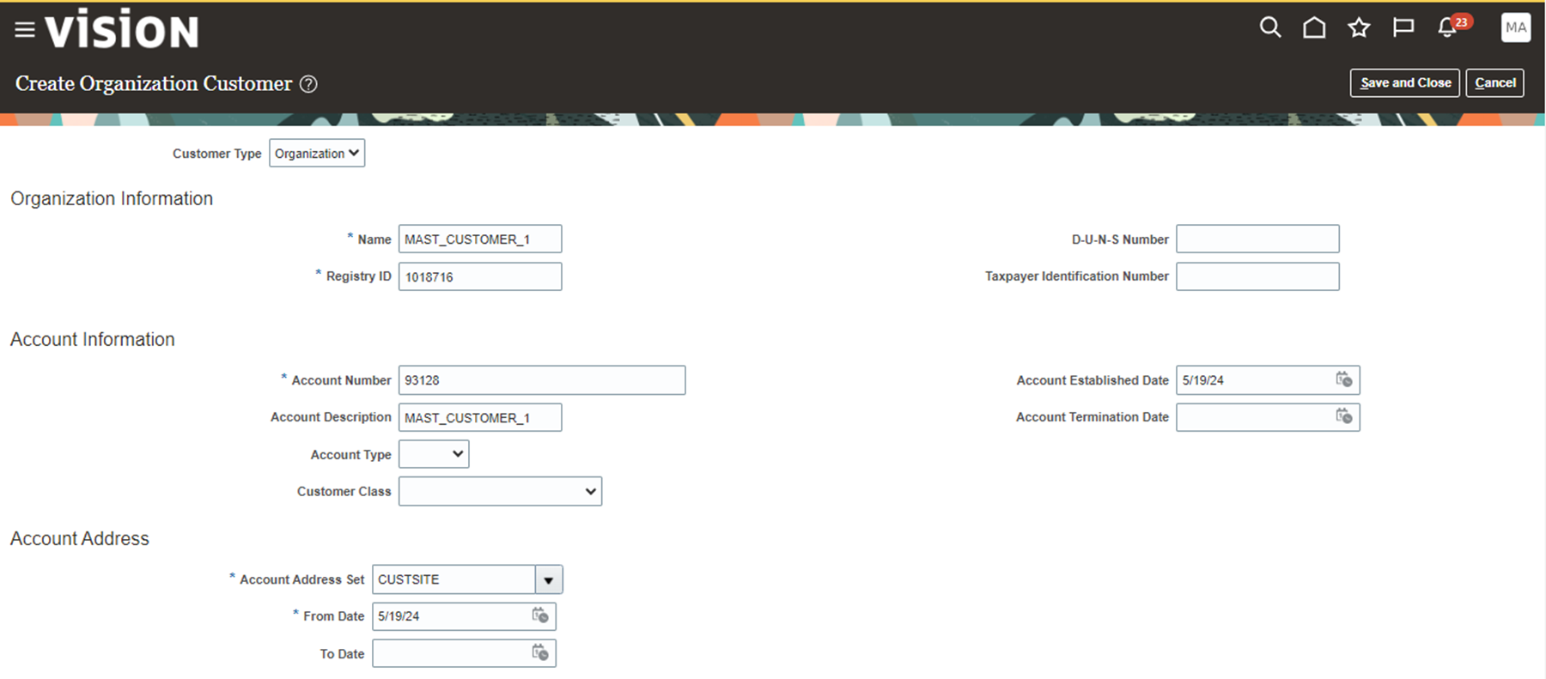
Task: Click into the D-U-N-S Number field
Action: pyautogui.click(x=1257, y=239)
